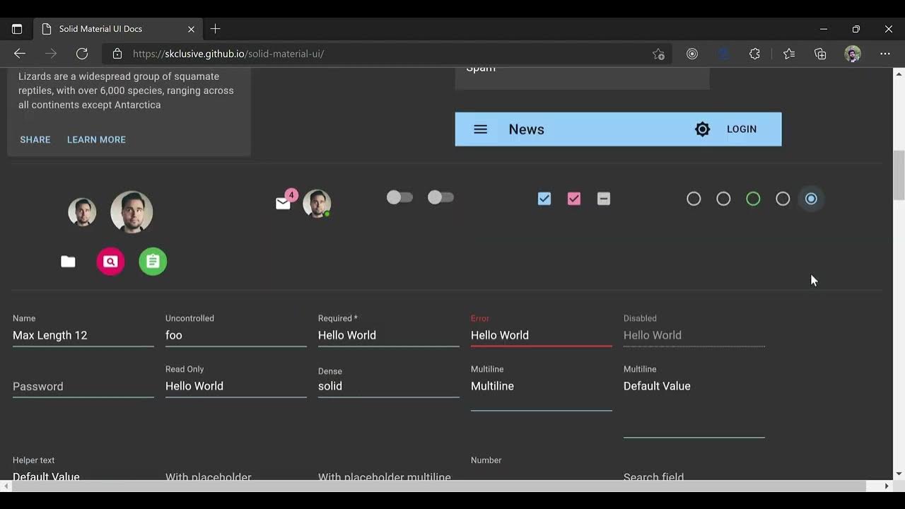Select the green outlined radio button
Image resolution: width=905 pixels, height=509 pixels.
[x=753, y=199]
